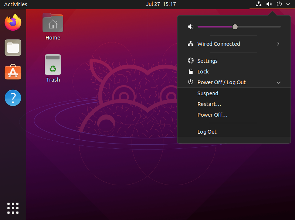Click the speaker icon beside volume slider
Viewport: 295px width, 220px height.
coord(191,27)
